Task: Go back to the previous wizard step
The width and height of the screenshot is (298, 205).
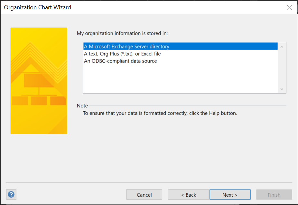Action: (x=188, y=194)
